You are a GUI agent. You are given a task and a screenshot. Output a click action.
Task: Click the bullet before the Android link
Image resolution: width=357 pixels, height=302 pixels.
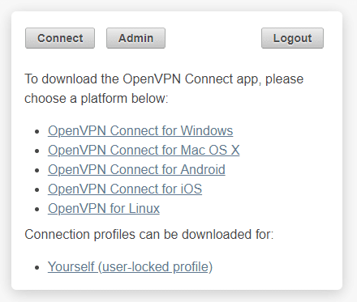tap(37, 171)
